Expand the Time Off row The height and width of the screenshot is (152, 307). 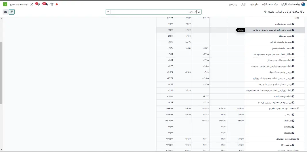[x=293, y=121]
